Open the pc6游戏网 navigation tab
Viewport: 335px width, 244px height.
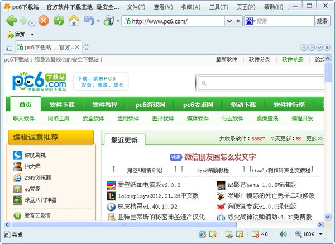[150, 105]
